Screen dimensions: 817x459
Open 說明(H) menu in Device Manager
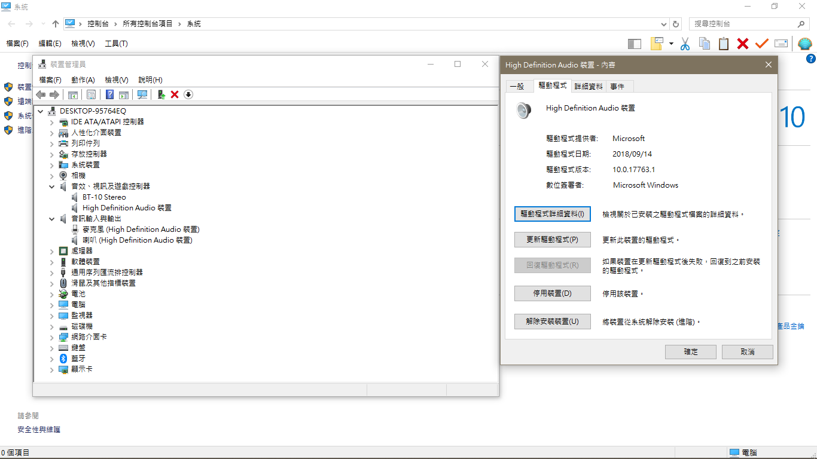coord(150,80)
